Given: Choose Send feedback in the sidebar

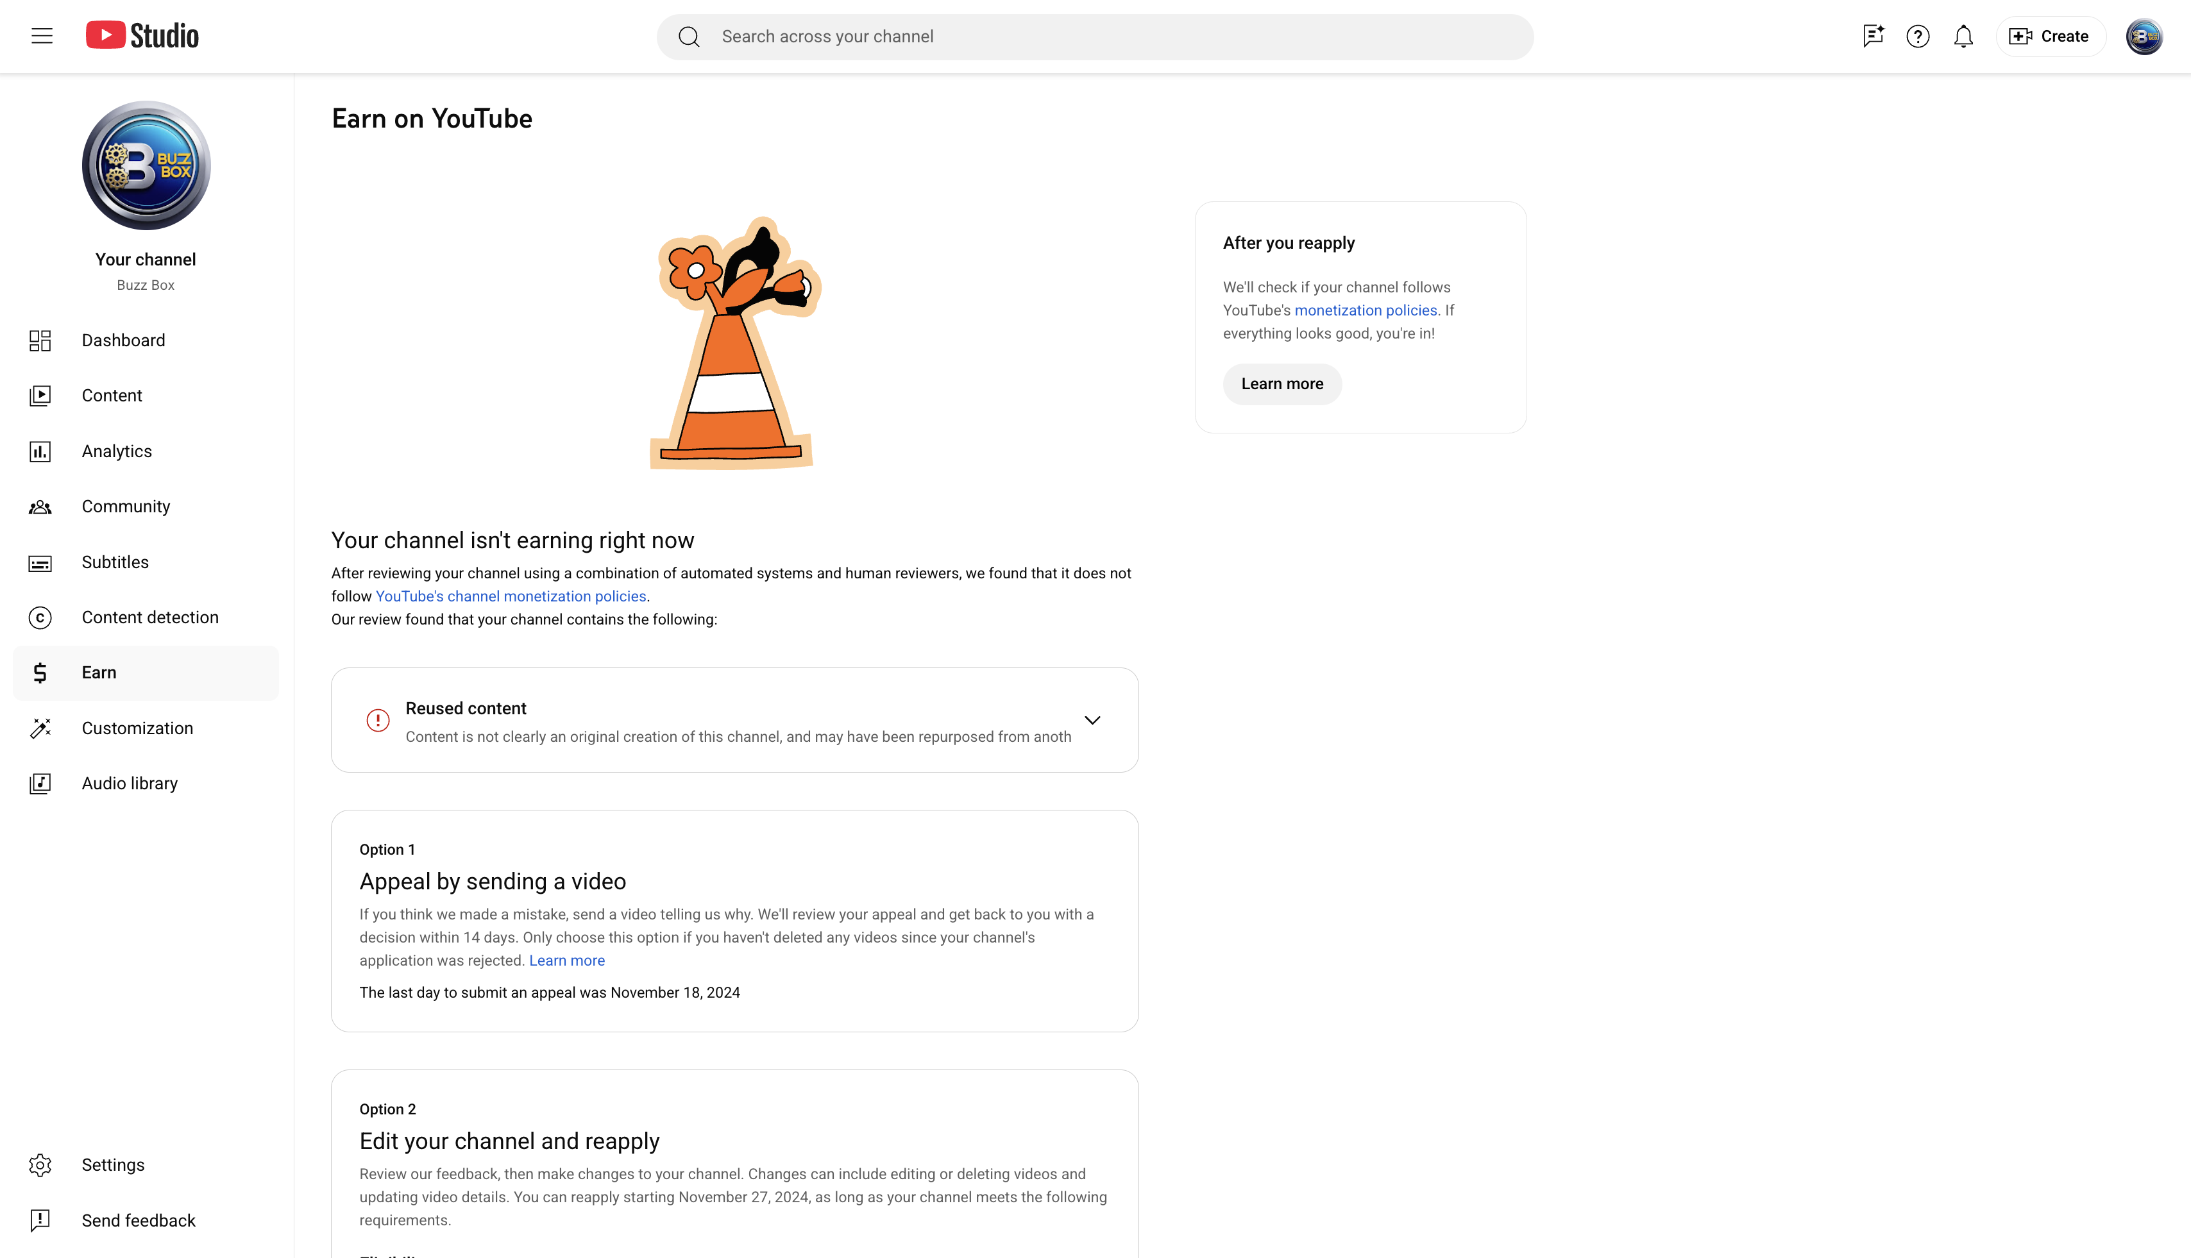Looking at the screenshot, I should (x=145, y=1220).
